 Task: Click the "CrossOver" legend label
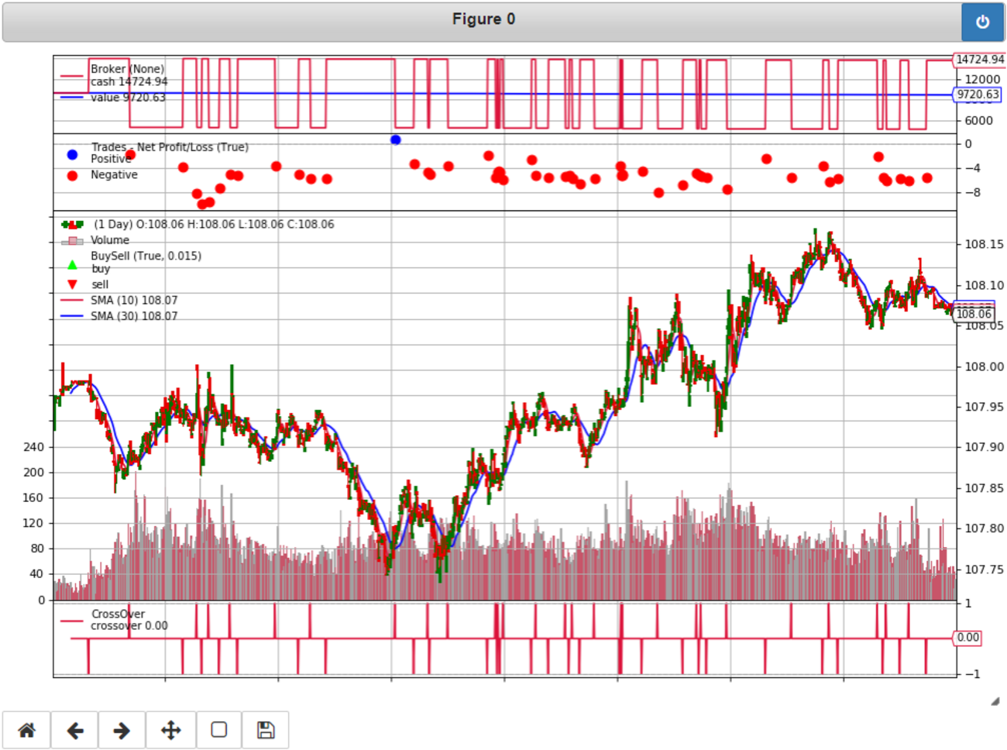pos(118,614)
